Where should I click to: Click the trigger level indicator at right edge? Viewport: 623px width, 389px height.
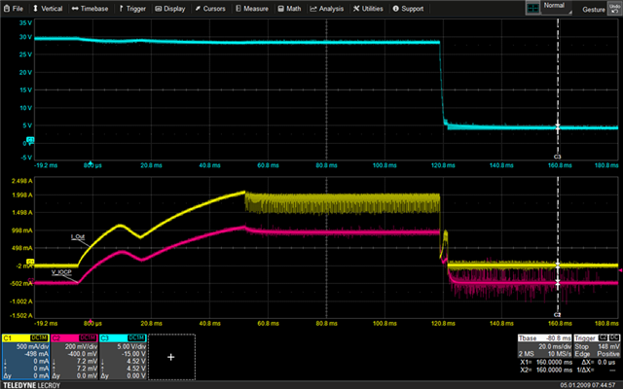[620, 270]
